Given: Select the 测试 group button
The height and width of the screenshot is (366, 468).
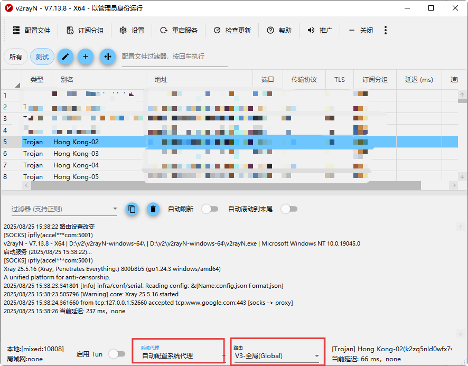Looking at the screenshot, I should coord(42,57).
